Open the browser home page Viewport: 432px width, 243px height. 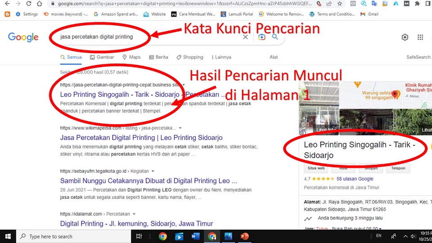pos(40,4)
